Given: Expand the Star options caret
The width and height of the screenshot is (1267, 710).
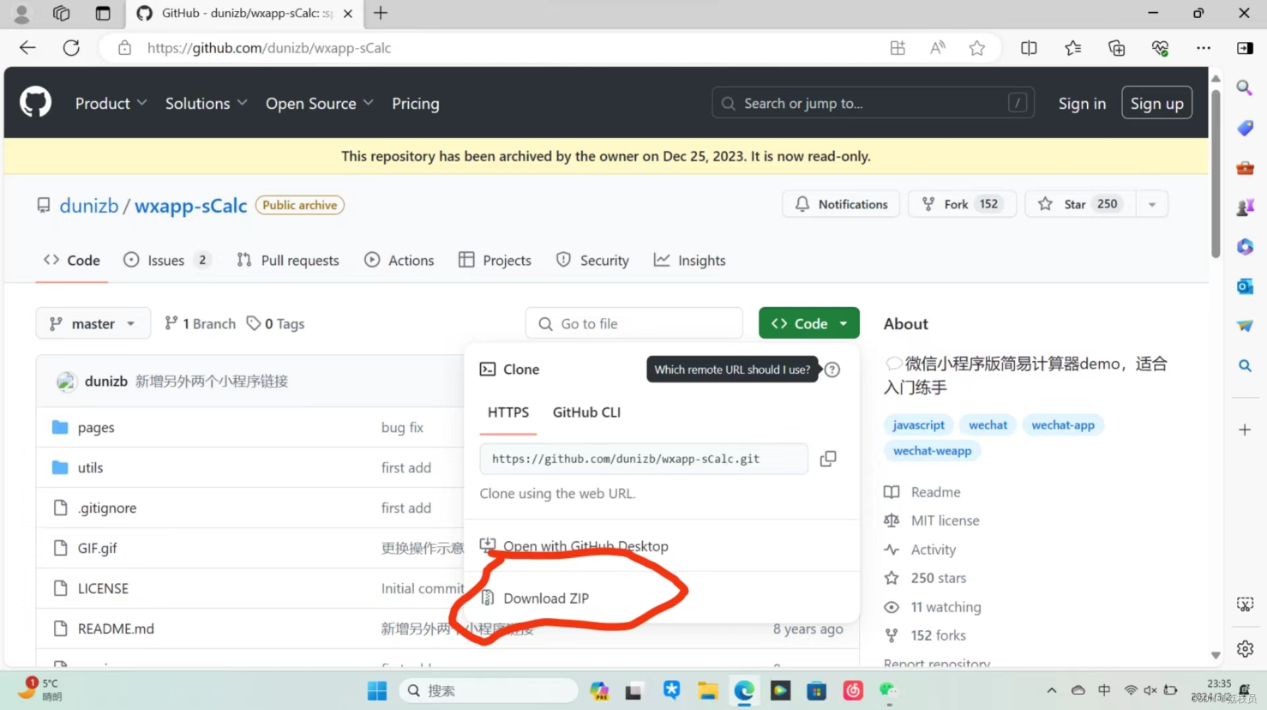Looking at the screenshot, I should (x=1152, y=204).
